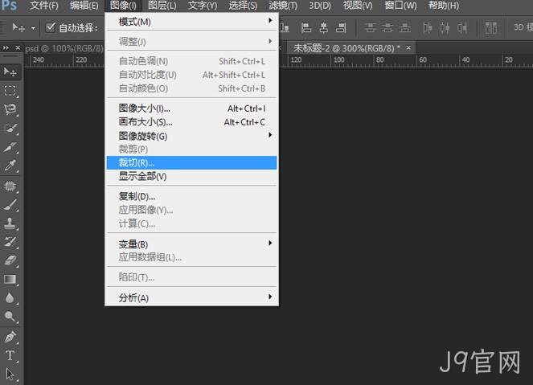Expand the 变量(B) submenu arrow
Viewport: 533px width, 385px height.
[x=270, y=243]
